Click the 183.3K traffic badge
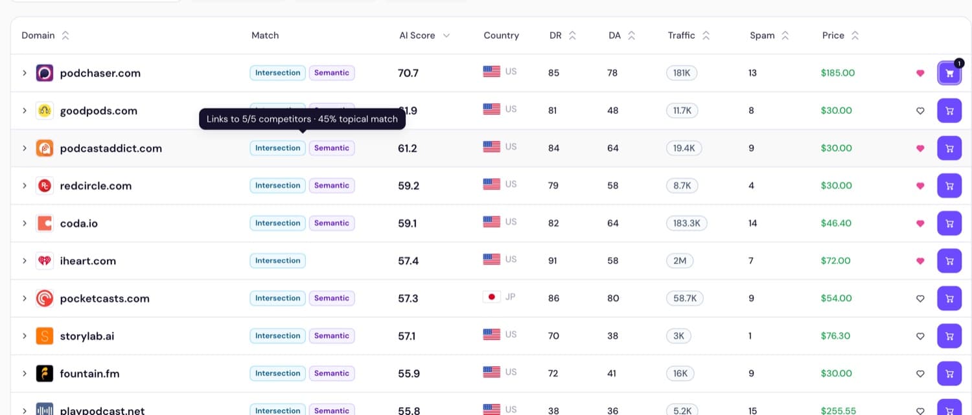The width and height of the screenshot is (972, 415). [686, 223]
